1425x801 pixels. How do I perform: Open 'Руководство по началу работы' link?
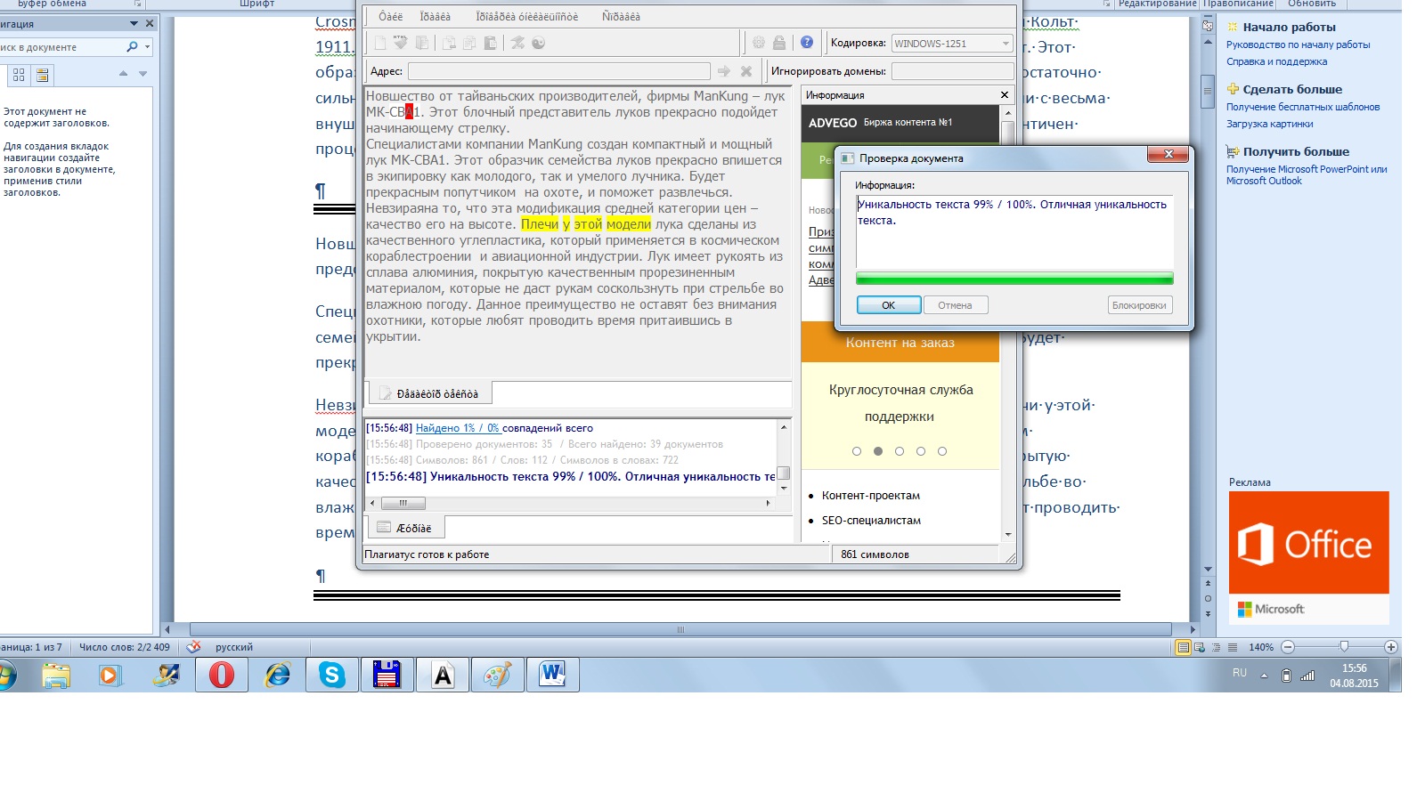click(x=1298, y=44)
